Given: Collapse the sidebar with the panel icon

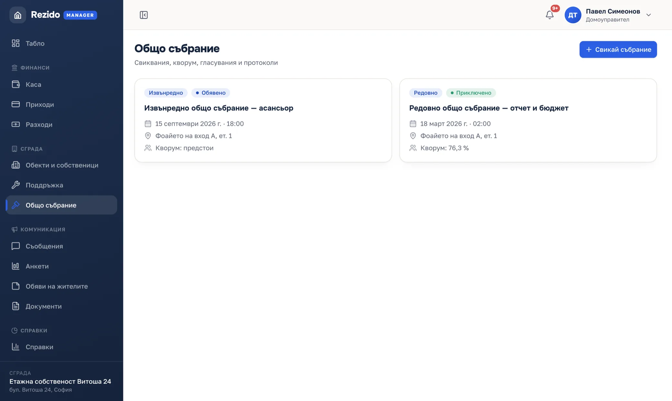Looking at the screenshot, I should pyautogui.click(x=144, y=15).
